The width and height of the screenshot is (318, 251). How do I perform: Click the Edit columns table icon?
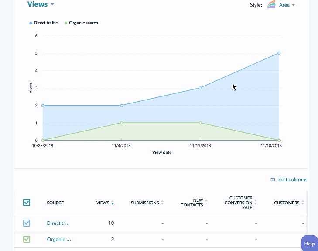273,179
